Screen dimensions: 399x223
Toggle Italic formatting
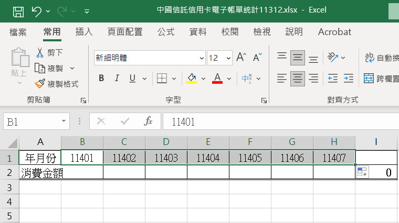click(x=117, y=79)
